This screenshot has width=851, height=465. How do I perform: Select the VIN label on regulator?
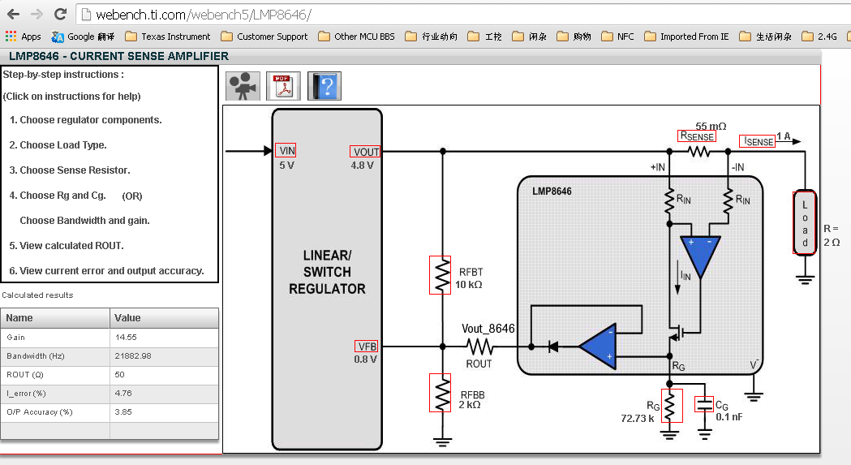click(x=286, y=150)
